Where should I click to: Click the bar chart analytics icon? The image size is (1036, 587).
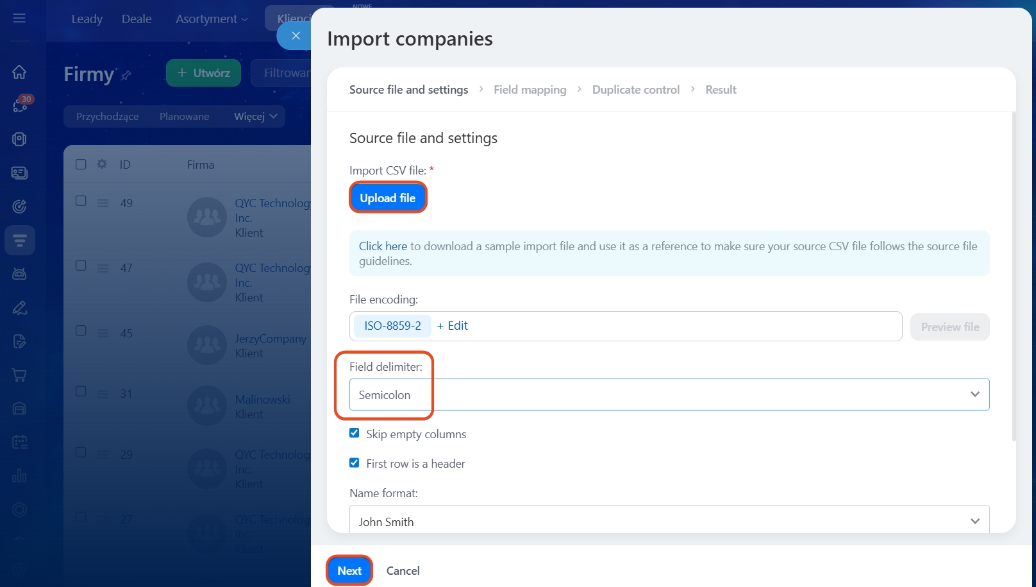coord(19,476)
